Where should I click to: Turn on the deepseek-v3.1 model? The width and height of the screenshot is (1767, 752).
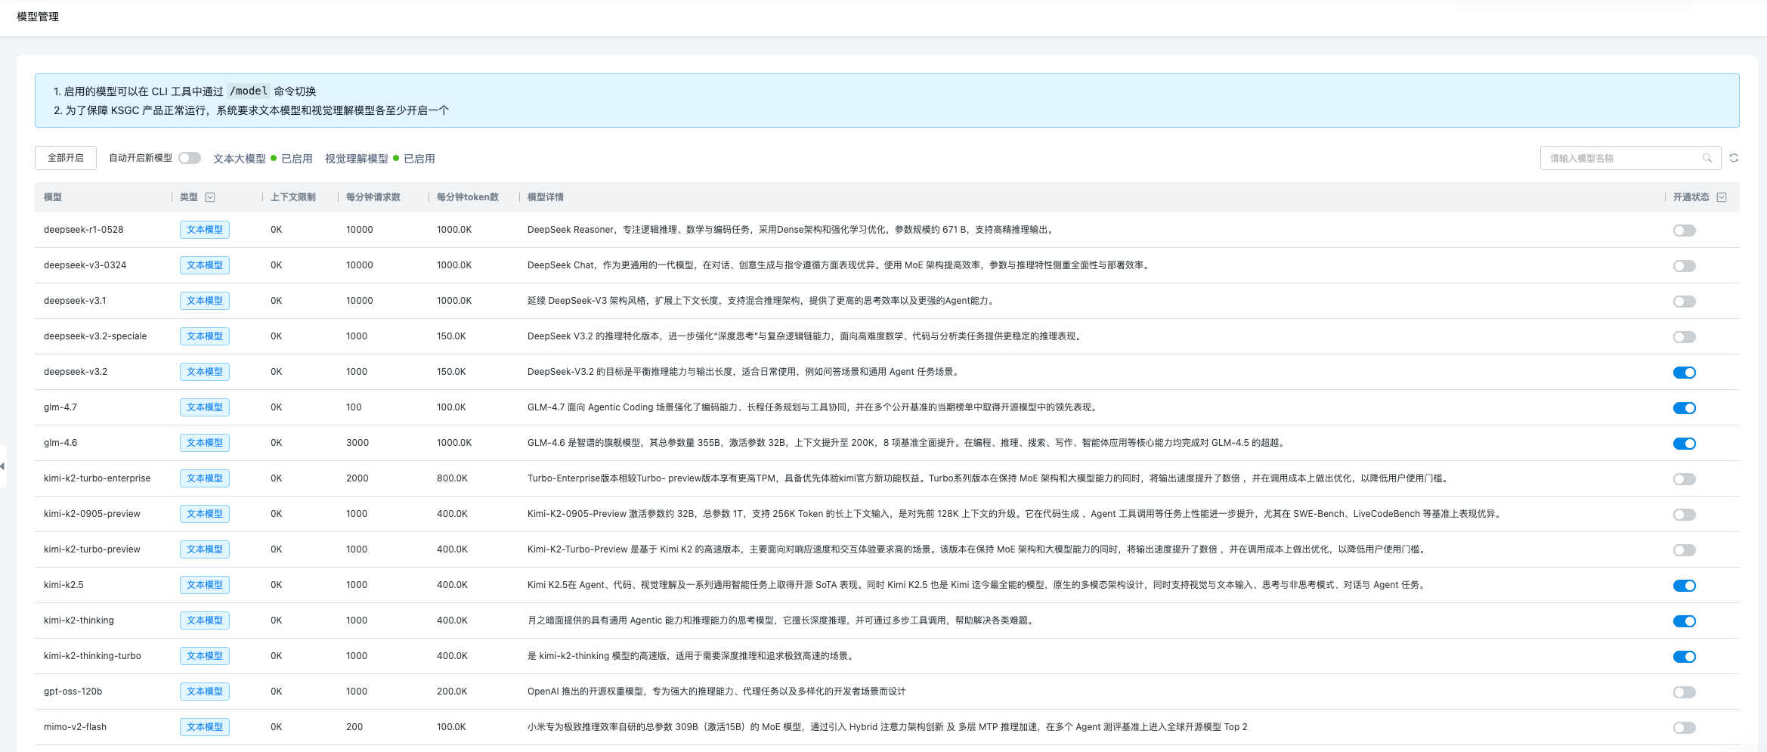pos(1685,302)
